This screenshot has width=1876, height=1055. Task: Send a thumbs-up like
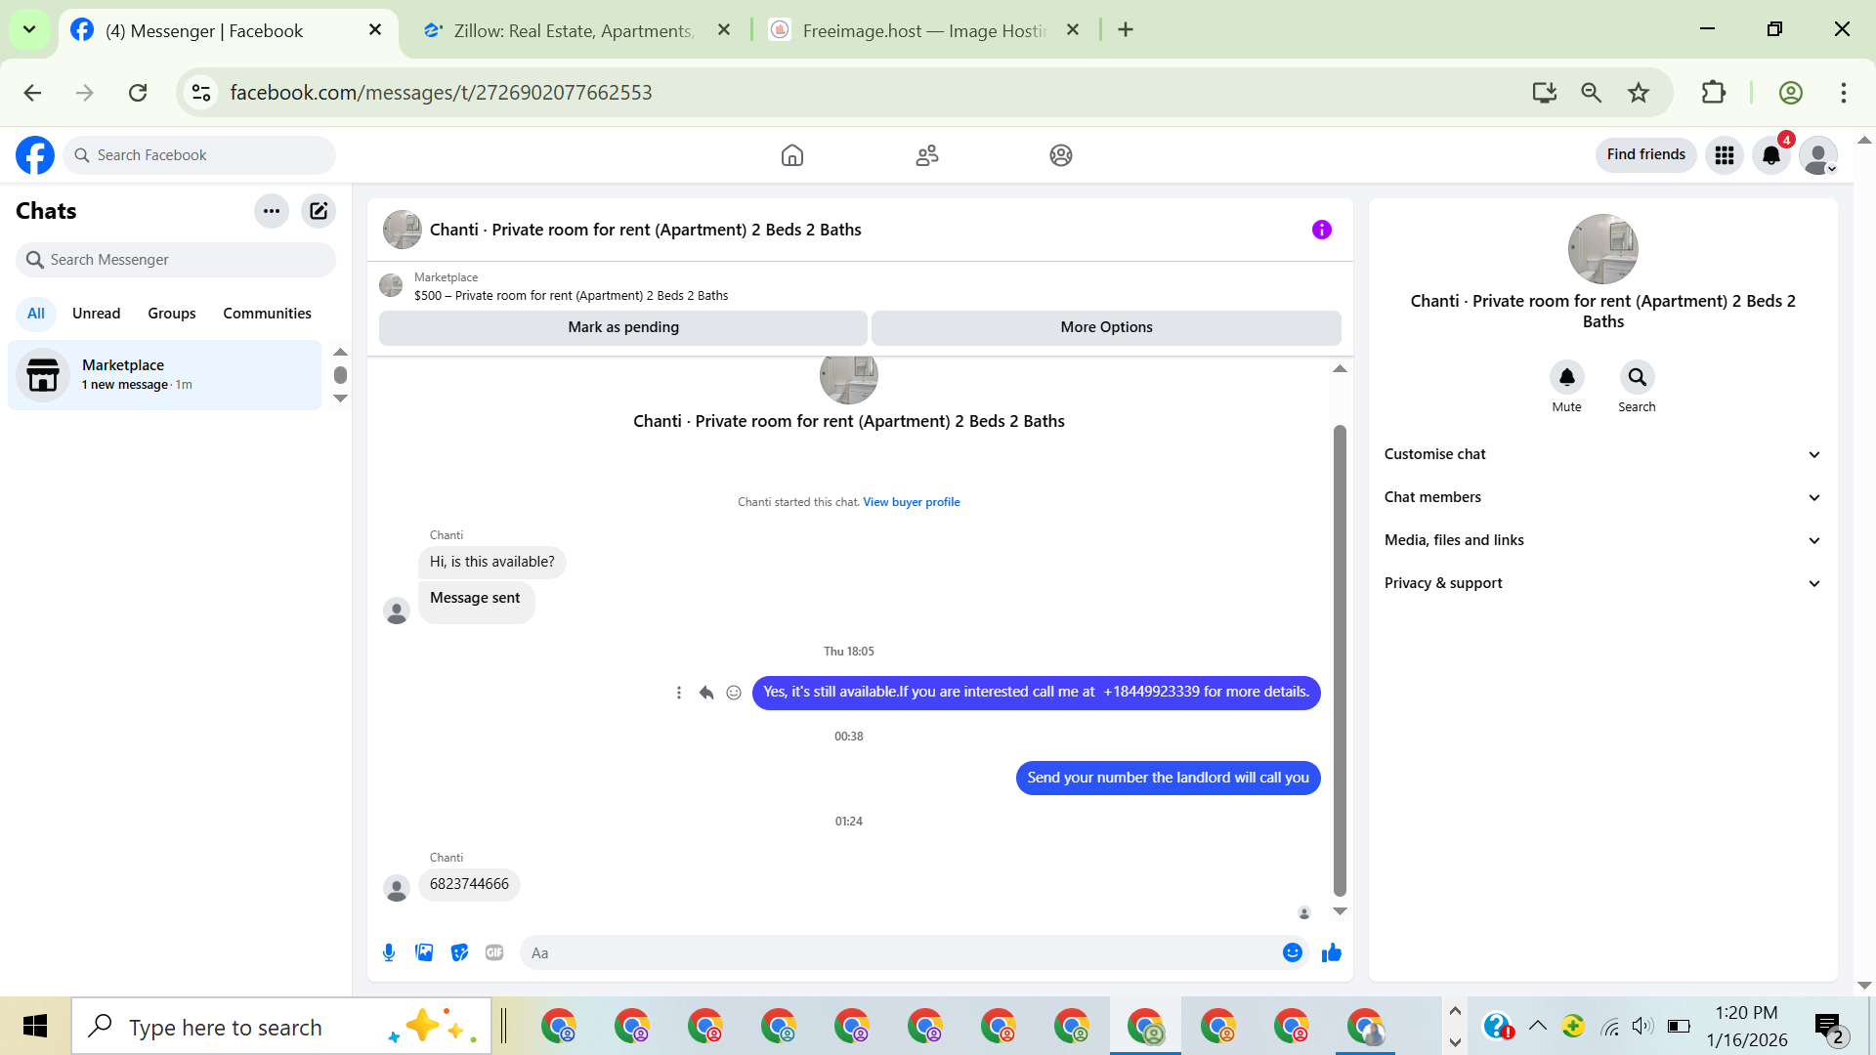pos(1331,952)
